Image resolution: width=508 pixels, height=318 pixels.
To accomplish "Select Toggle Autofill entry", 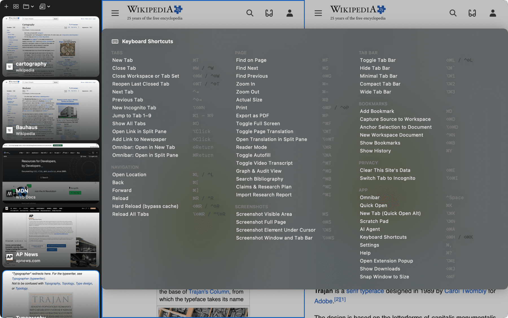I will pos(292,155).
